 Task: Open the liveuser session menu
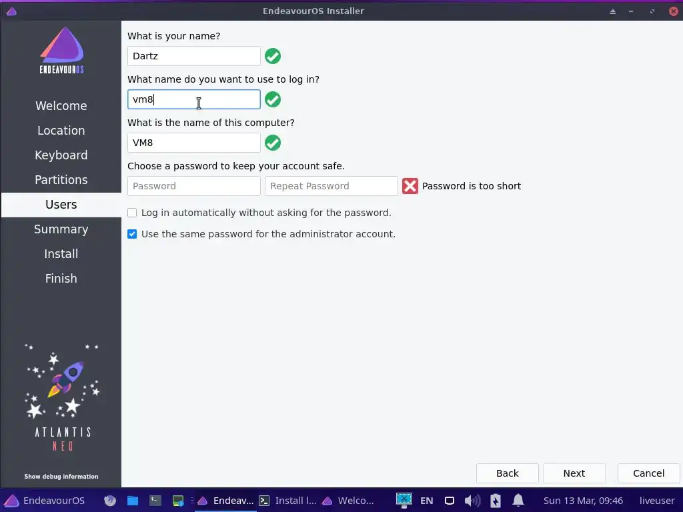(657, 501)
